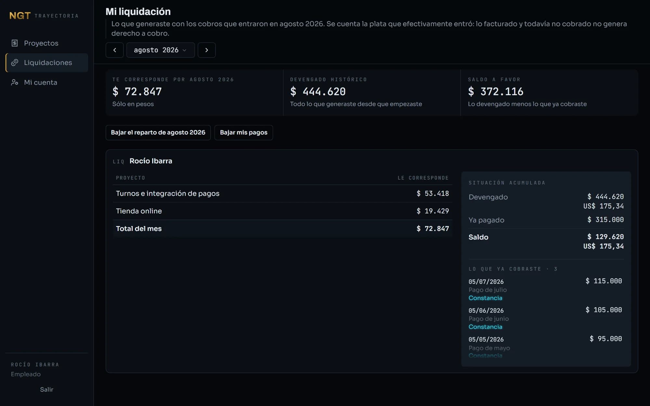Click the ROCÍO IBARRA user name in sidebar

click(35, 365)
